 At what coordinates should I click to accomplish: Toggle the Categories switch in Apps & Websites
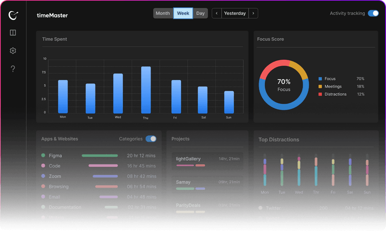click(x=151, y=139)
